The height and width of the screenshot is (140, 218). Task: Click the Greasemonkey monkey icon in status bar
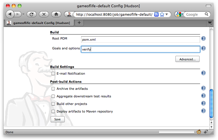tap(199, 132)
